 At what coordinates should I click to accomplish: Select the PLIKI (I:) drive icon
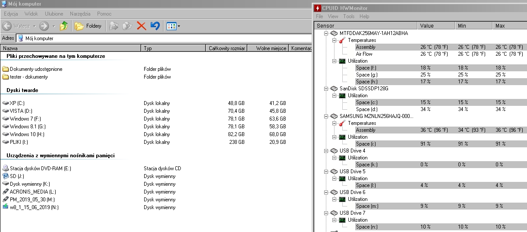[x=6, y=142]
